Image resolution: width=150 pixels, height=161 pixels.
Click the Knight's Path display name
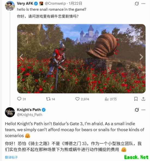(x=29, y=110)
